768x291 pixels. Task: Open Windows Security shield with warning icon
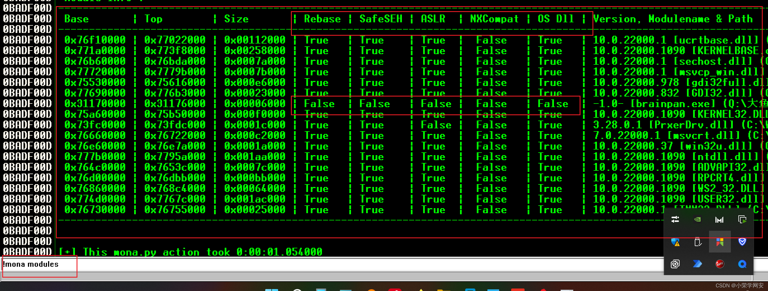[x=675, y=242]
